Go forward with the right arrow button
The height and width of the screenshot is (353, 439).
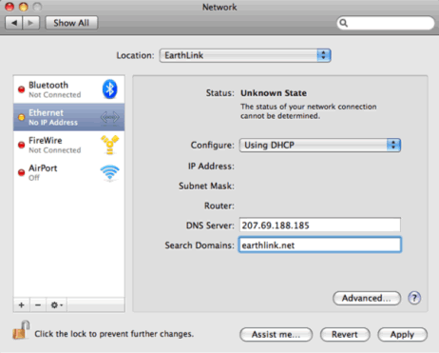point(30,23)
